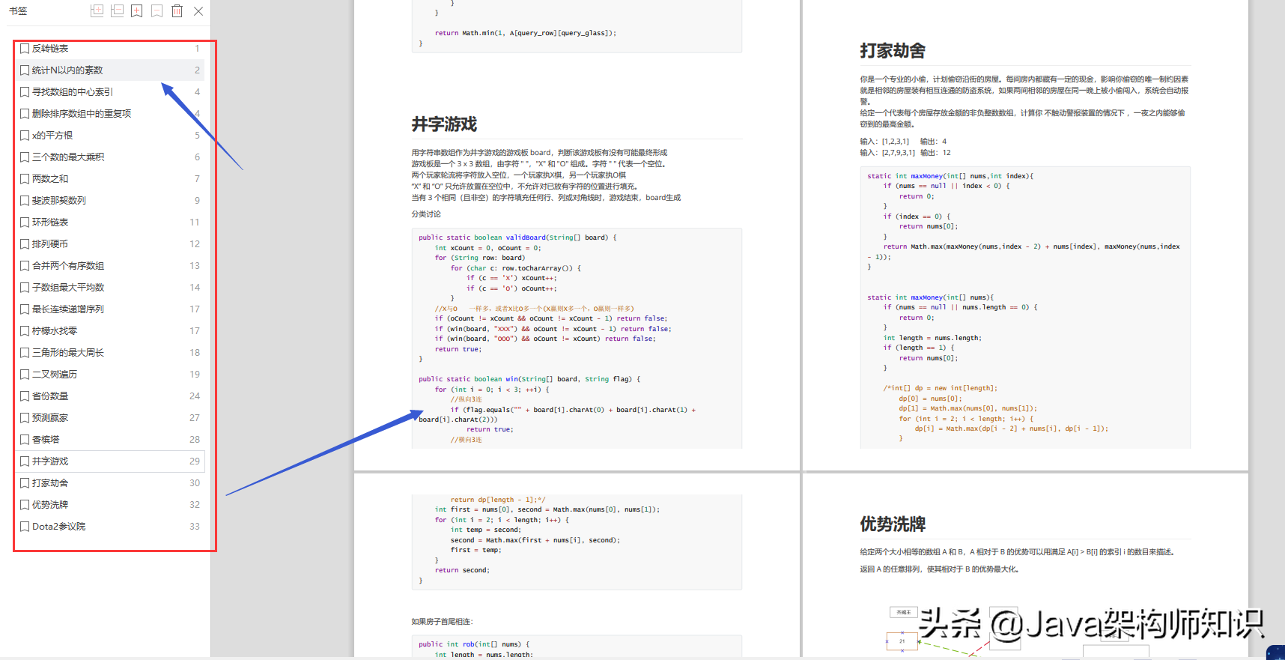The height and width of the screenshot is (660, 1285).
Task: Open the 合并两个有序数组 bookmark
Action: click(111, 266)
